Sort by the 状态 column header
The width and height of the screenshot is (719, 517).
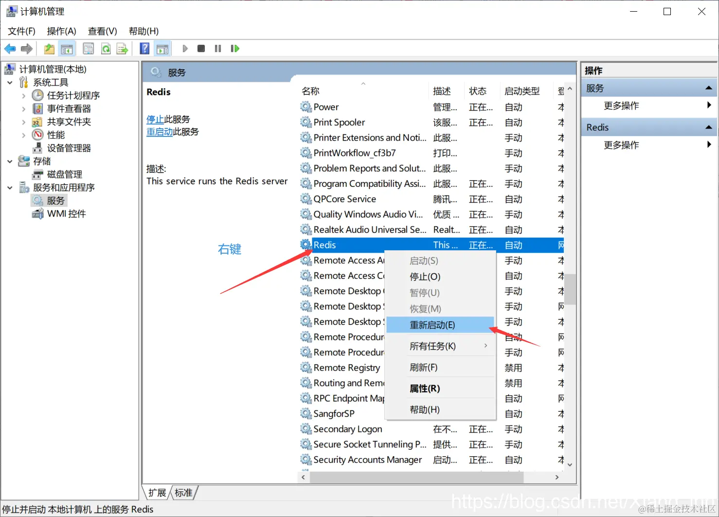point(482,91)
